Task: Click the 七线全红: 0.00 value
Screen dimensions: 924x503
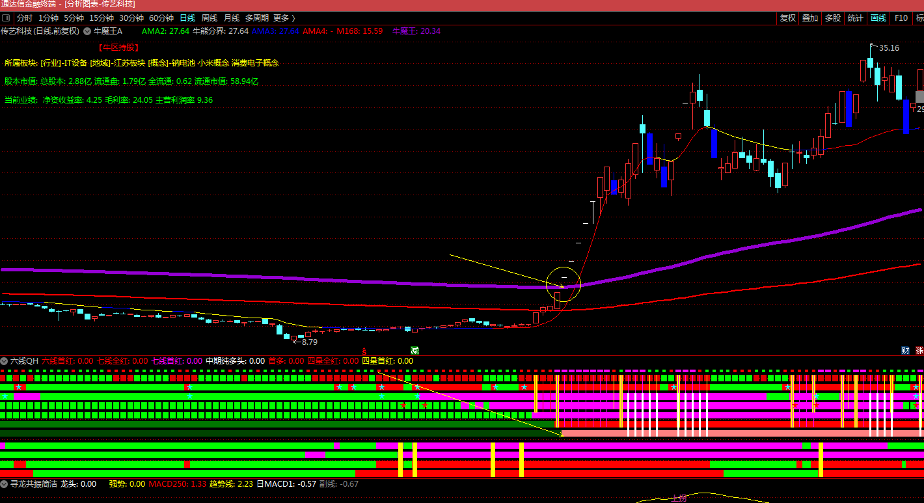Action: [122, 360]
